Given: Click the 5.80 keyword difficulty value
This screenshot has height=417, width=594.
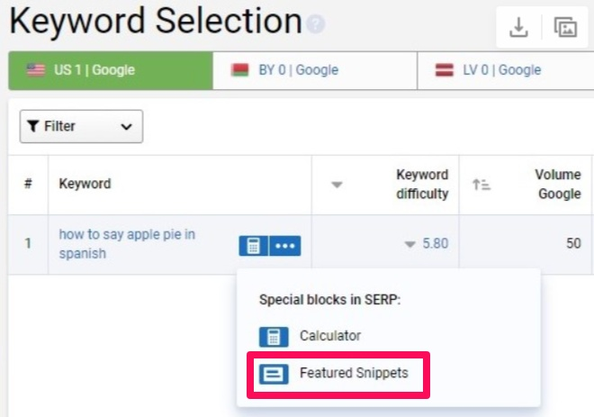Looking at the screenshot, I should click(x=436, y=243).
